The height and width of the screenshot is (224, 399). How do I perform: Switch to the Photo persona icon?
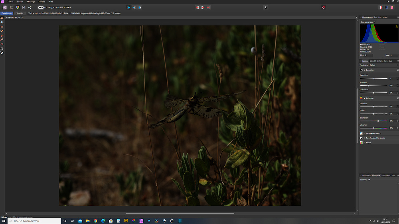click(4, 7)
